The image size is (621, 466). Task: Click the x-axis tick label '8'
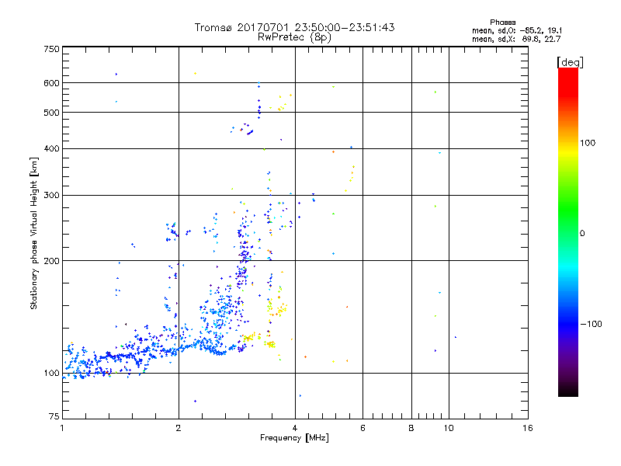coord(411,428)
